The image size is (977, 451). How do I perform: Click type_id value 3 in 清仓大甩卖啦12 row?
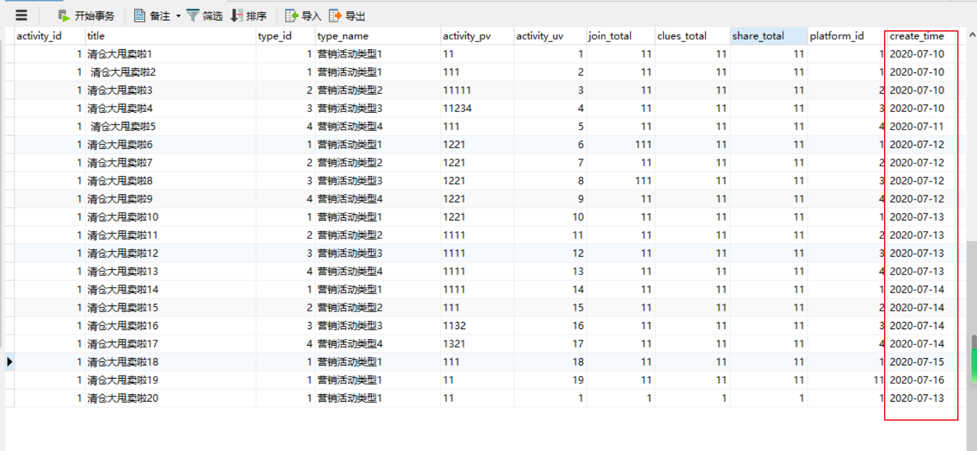pos(308,253)
